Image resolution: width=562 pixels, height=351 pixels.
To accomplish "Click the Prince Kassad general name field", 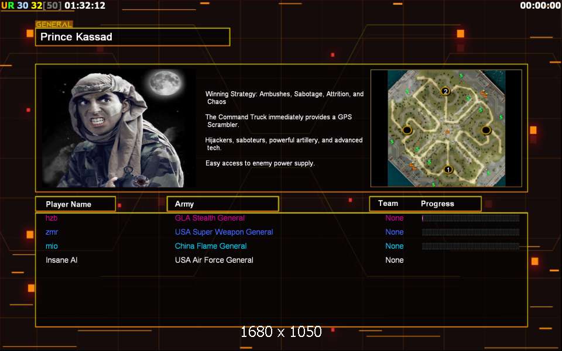I will pos(133,37).
